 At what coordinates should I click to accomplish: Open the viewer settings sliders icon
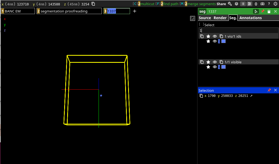[x=249, y=4]
